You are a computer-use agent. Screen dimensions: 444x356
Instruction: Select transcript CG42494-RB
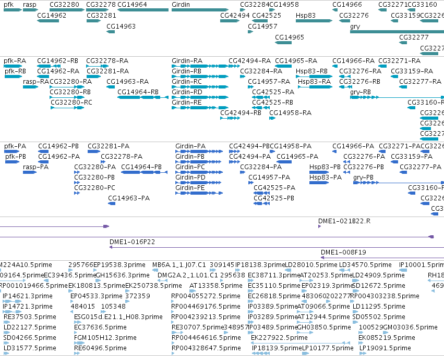[x=241, y=113]
